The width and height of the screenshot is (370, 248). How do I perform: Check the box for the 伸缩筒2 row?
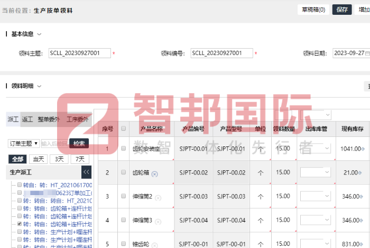point(123,196)
